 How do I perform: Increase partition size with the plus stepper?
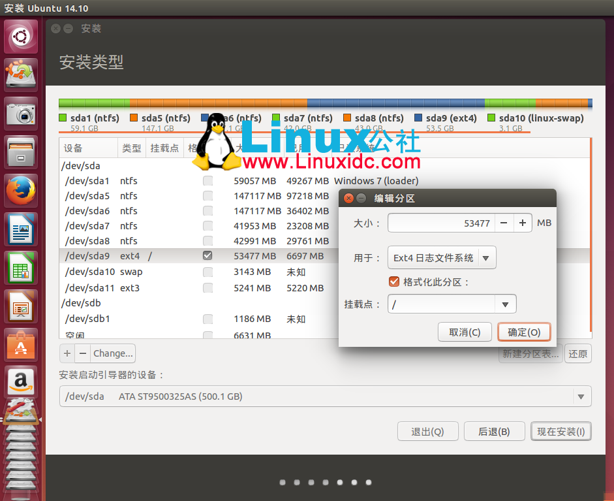(522, 223)
